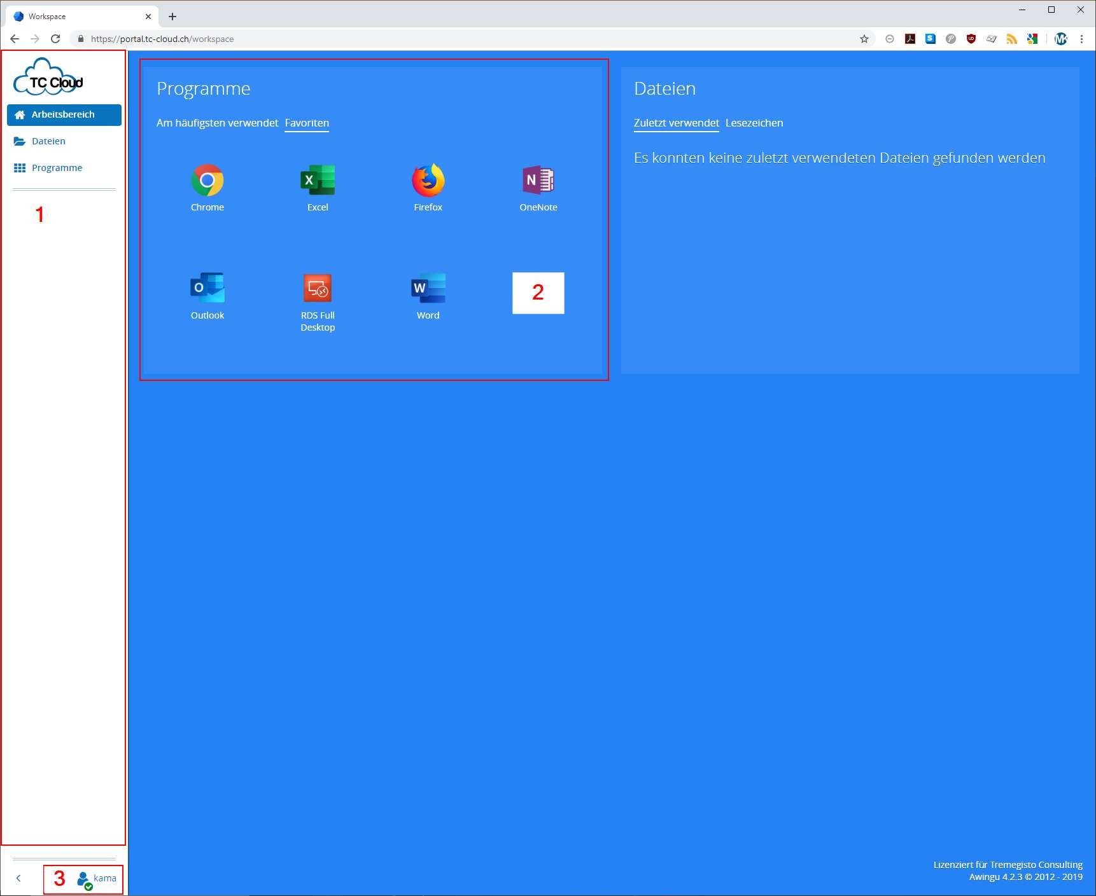Click the blue S extension icon
Screen dimensions: 1096x896
click(x=931, y=39)
